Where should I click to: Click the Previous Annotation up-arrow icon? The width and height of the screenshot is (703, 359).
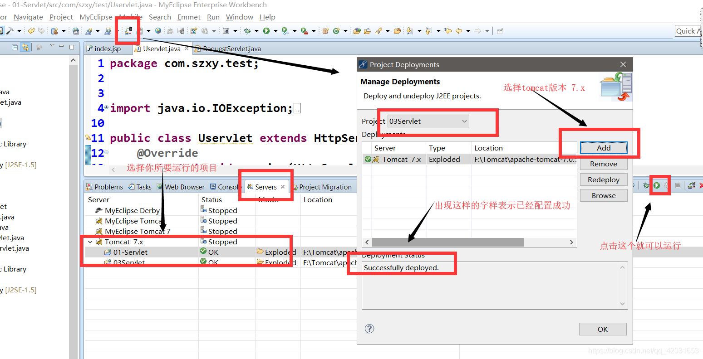428,31
